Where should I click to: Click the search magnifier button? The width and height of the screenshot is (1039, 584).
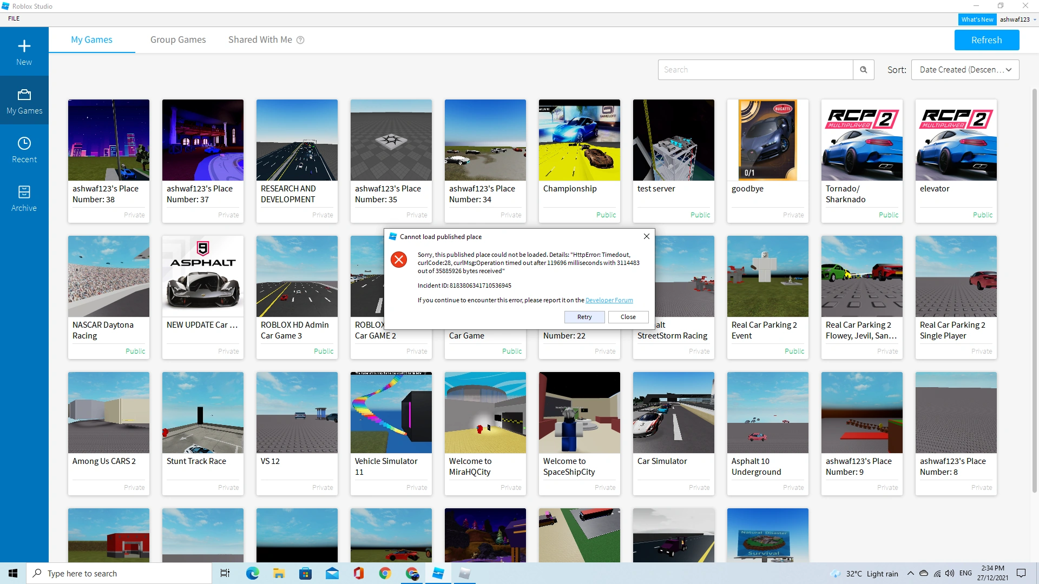click(863, 70)
